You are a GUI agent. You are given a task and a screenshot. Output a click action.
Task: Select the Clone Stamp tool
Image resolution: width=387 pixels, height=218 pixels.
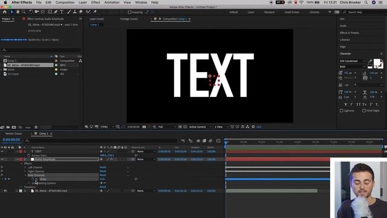(x=75, y=12)
